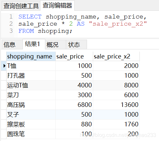
Task: Open the 信息 result tab
Action: coord(12,45)
